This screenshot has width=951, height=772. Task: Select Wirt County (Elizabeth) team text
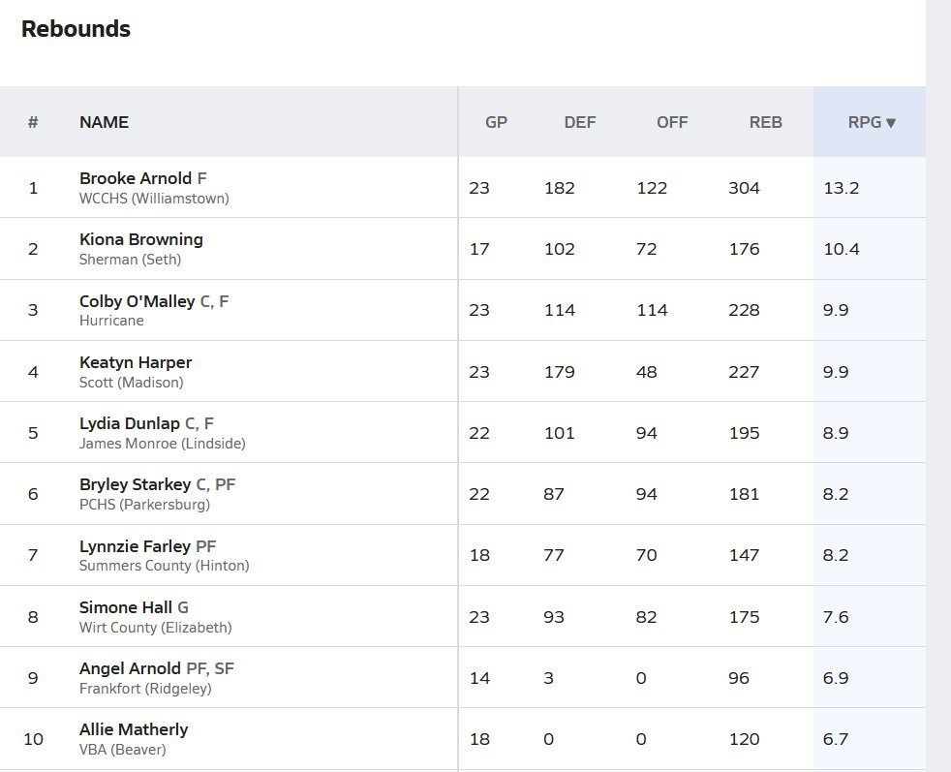155,628
